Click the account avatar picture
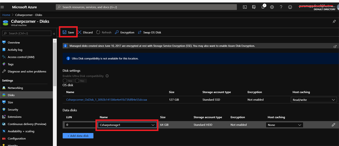The height and width of the screenshot is (146, 339). 337,7
